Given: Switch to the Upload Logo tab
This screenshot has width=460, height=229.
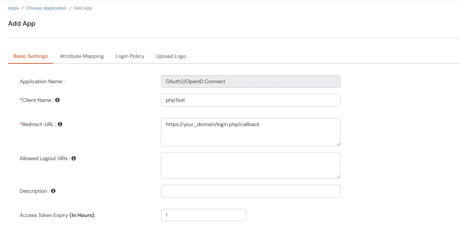Looking at the screenshot, I should 170,56.
